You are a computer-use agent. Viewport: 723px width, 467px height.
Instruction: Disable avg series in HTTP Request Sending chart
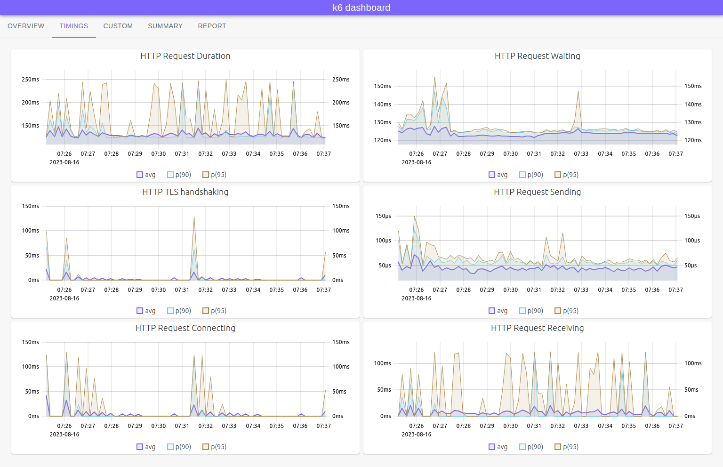[x=498, y=311]
